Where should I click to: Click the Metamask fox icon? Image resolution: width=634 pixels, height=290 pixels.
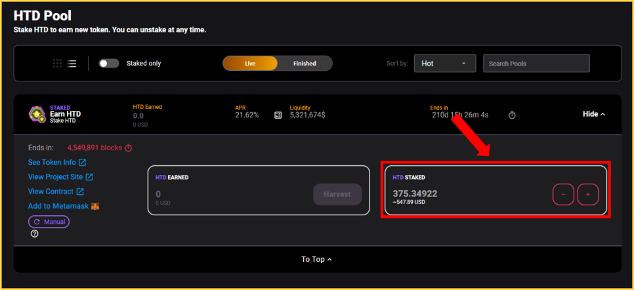[x=95, y=206]
